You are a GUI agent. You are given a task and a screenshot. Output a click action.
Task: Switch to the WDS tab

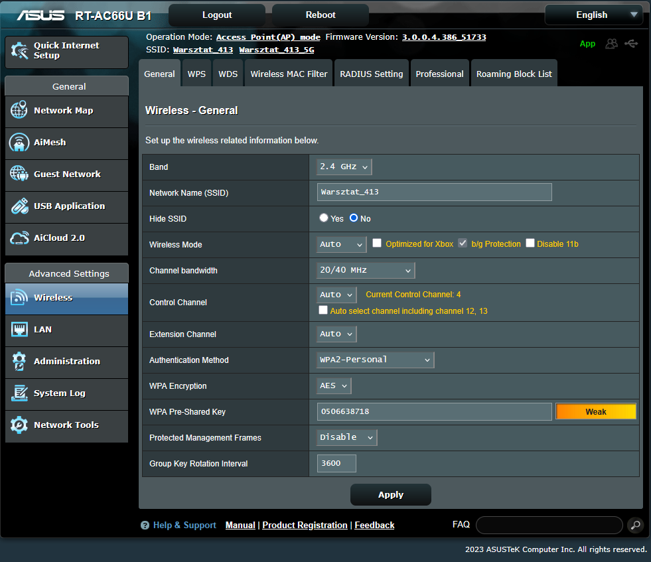click(228, 74)
